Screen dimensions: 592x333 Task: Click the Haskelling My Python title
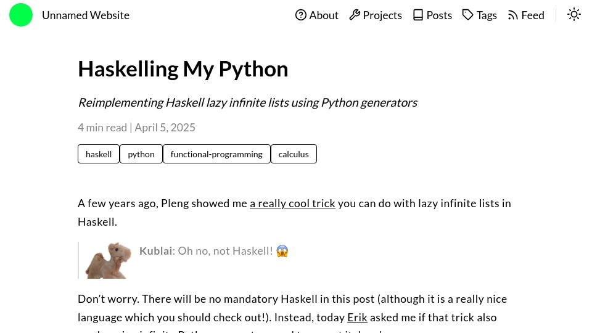tap(183, 69)
